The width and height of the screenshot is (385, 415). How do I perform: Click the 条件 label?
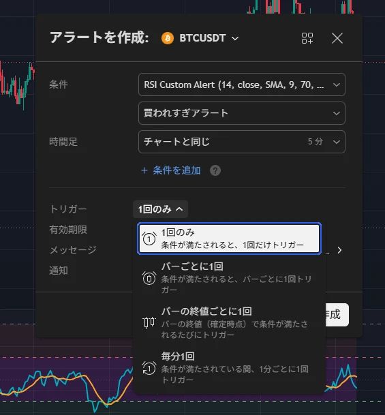(59, 84)
